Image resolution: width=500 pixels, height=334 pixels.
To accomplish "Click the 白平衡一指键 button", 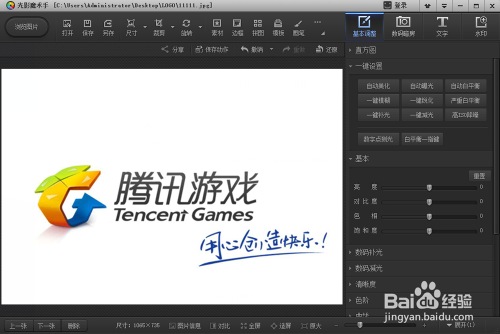I will (422, 139).
